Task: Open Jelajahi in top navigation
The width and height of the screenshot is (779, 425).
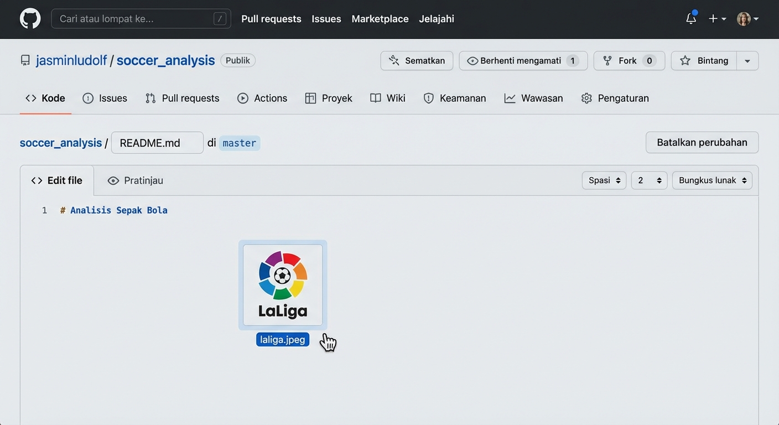Action: [437, 19]
